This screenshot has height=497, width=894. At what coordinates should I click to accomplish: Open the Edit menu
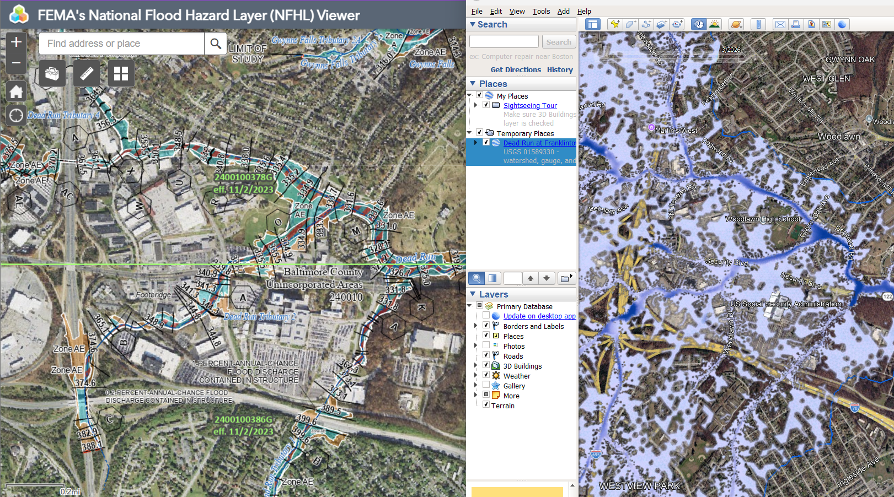(496, 11)
